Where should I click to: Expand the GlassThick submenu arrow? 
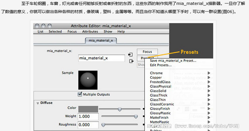click(x=209, y=95)
